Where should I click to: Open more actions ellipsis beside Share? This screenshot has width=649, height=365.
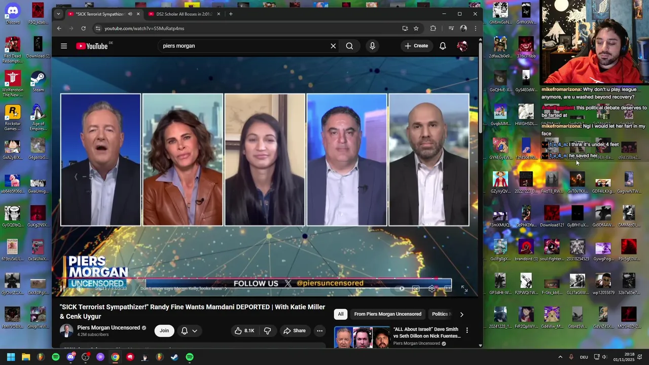point(319,331)
